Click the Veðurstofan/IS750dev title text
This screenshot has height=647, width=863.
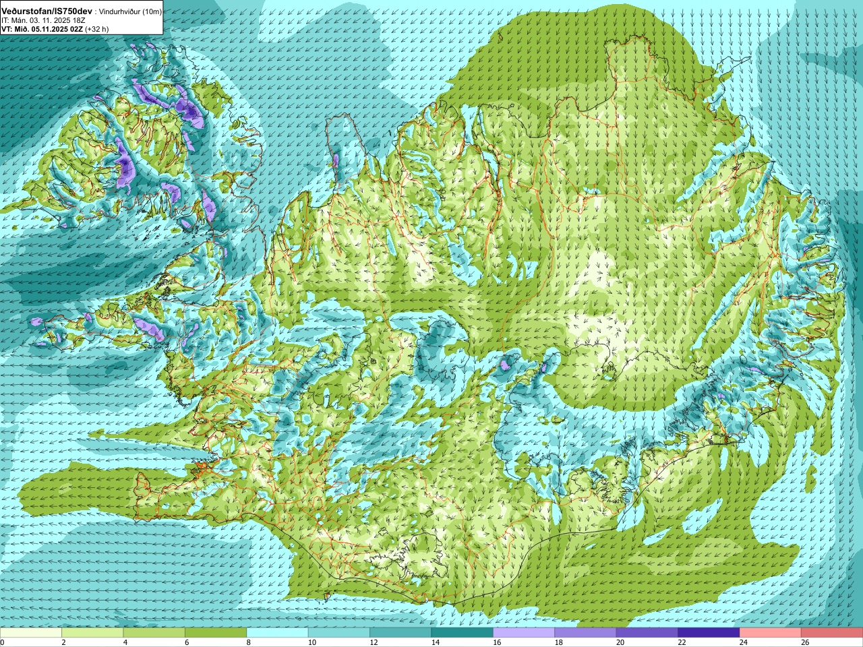[47, 11]
